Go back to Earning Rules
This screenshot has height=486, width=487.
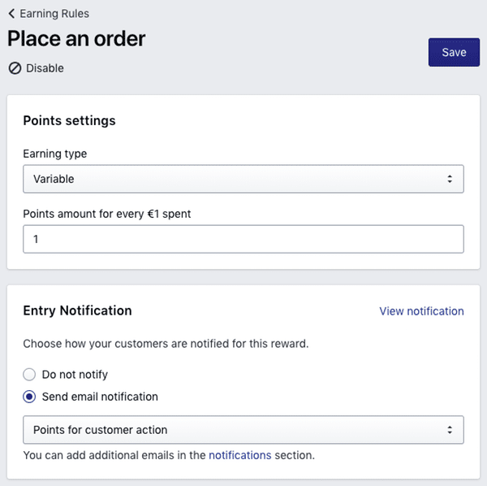[x=54, y=14]
